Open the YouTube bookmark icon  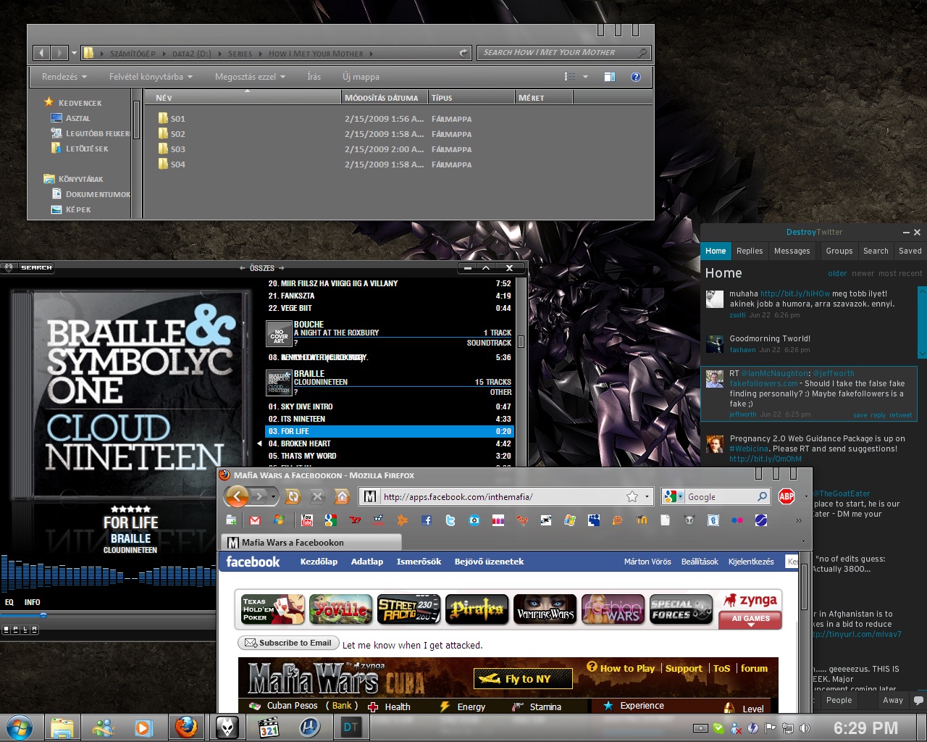click(306, 520)
